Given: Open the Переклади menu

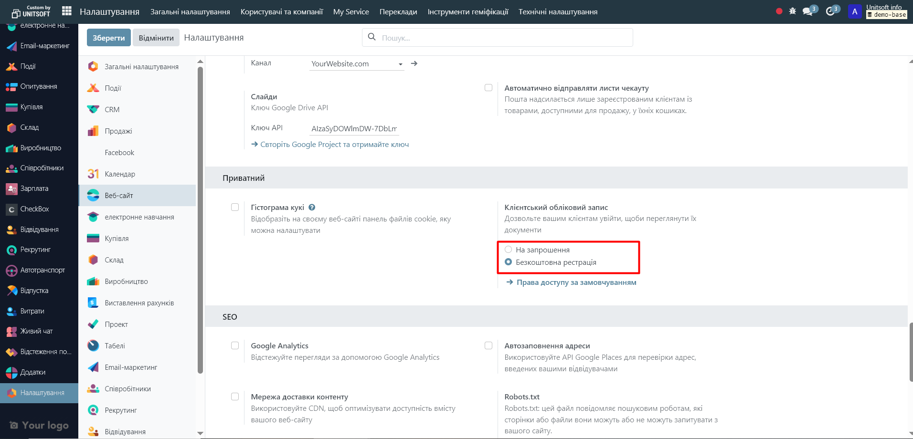Looking at the screenshot, I should tap(398, 12).
